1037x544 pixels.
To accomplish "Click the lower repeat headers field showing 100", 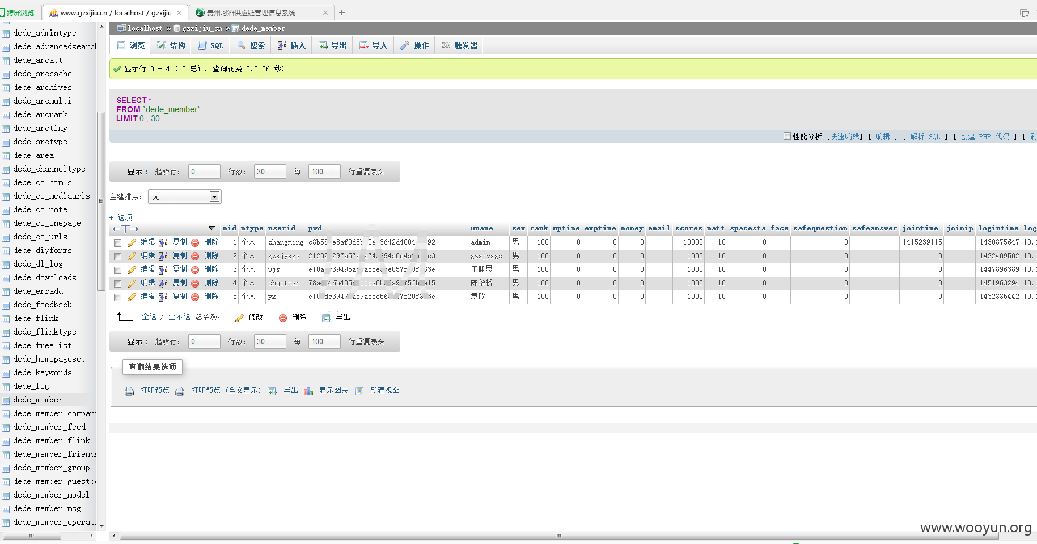I will click(x=324, y=341).
